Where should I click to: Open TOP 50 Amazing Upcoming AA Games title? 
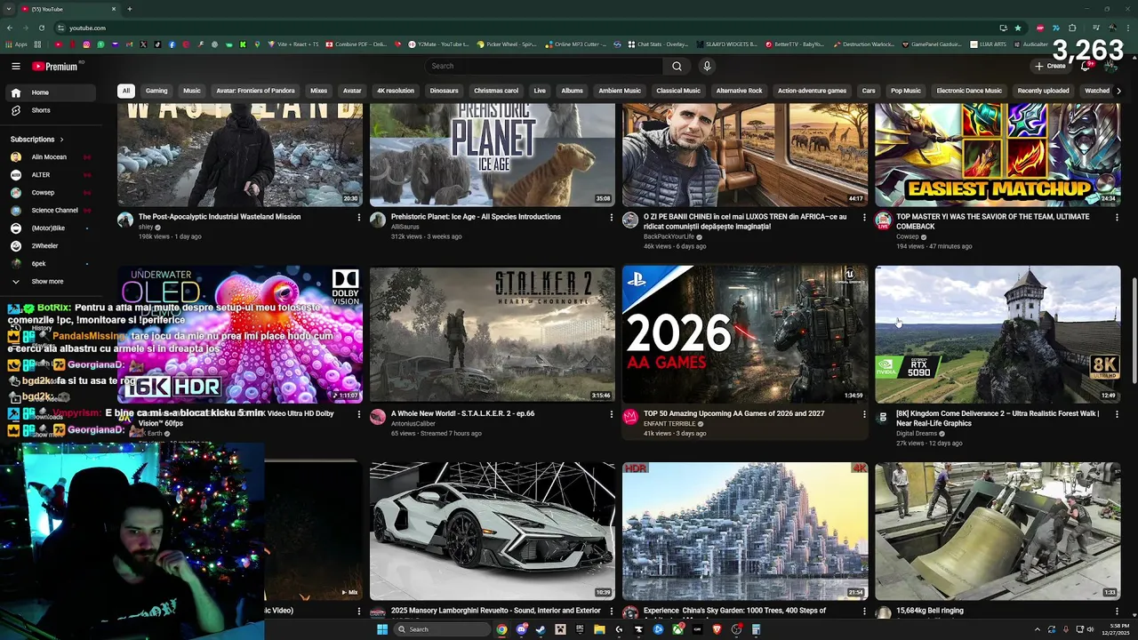[733, 414]
